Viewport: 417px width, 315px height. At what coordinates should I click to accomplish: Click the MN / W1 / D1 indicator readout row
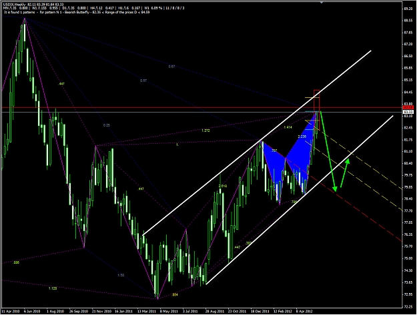[x=93, y=8]
